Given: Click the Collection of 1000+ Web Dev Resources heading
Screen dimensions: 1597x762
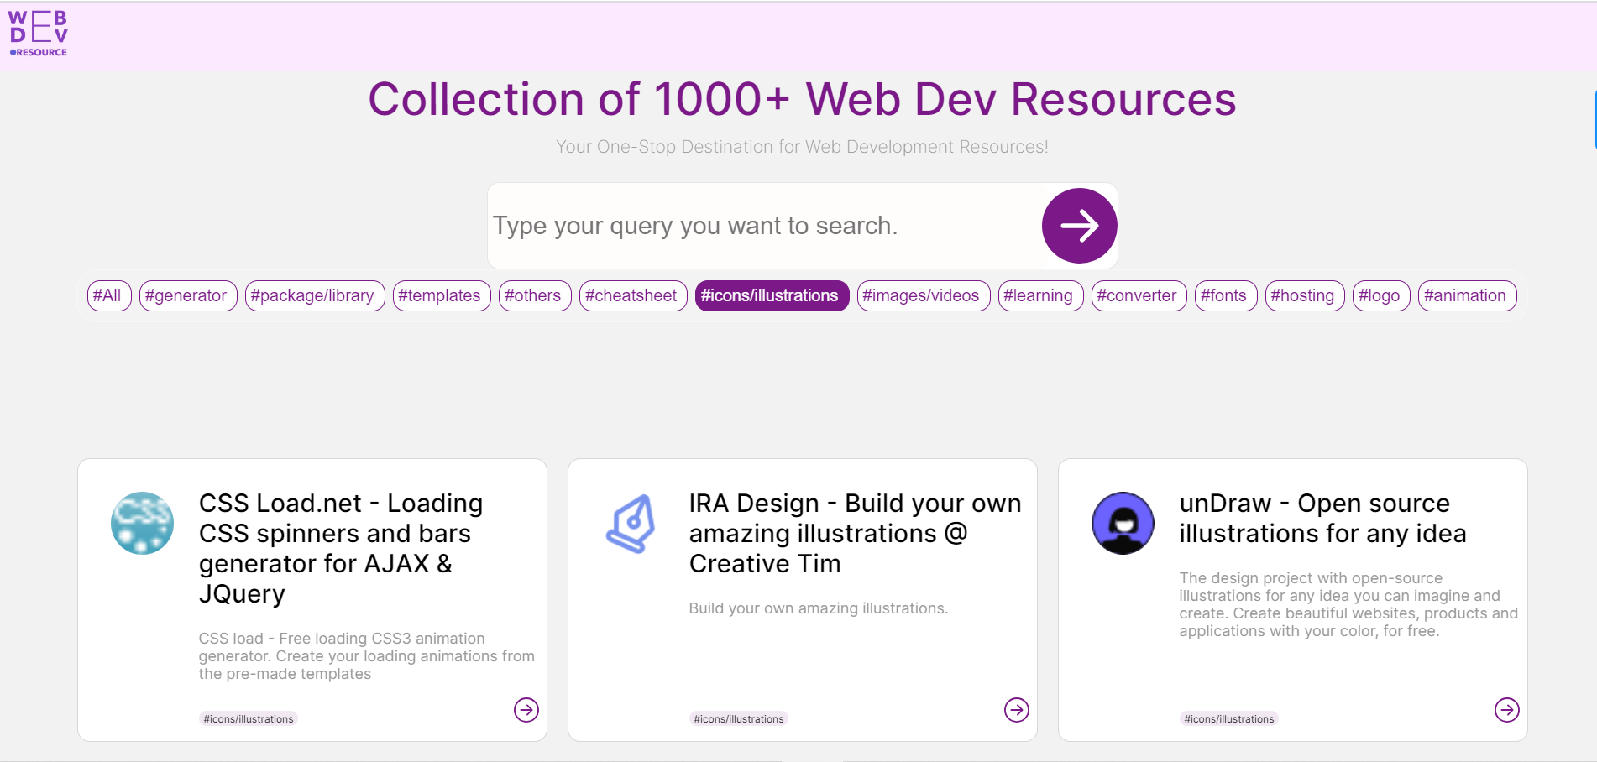Looking at the screenshot, I should (x=802, y=99).
